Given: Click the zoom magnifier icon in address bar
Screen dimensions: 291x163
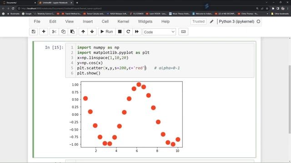Looking at the screenshot, I should coord(257,9).
